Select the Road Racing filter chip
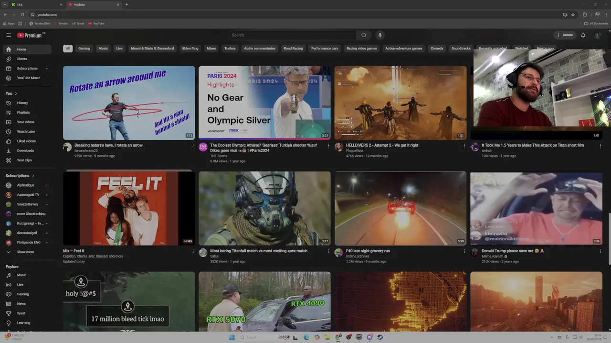Image resolution: width=611 pixels, height=343 pixels. (x=293, y=48)
